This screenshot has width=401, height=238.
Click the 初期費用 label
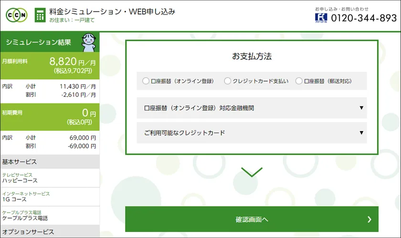[x=12, y=113]
